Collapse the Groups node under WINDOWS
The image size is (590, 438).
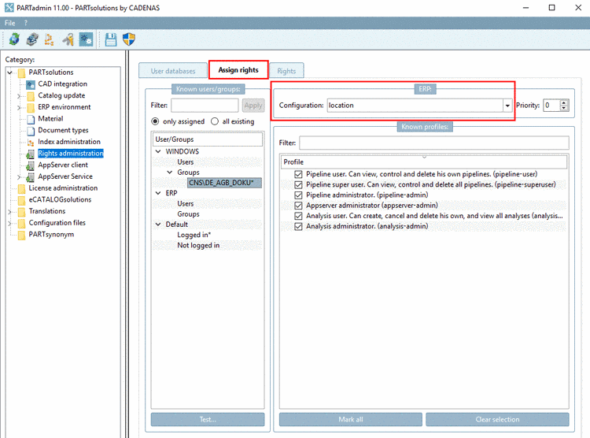pos(170,173)
